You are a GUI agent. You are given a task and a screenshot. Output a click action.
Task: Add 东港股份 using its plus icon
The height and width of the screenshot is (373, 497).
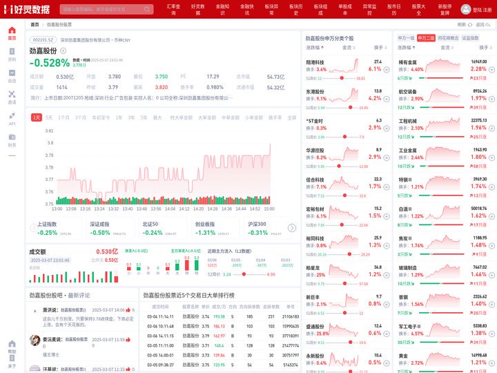pyautogui.click(x=387, y=99)
